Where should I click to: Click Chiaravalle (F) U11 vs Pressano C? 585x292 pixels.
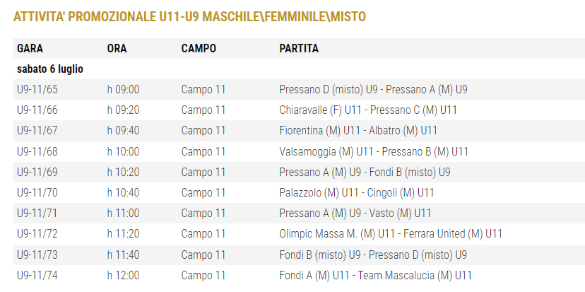[x=368, y=110]
